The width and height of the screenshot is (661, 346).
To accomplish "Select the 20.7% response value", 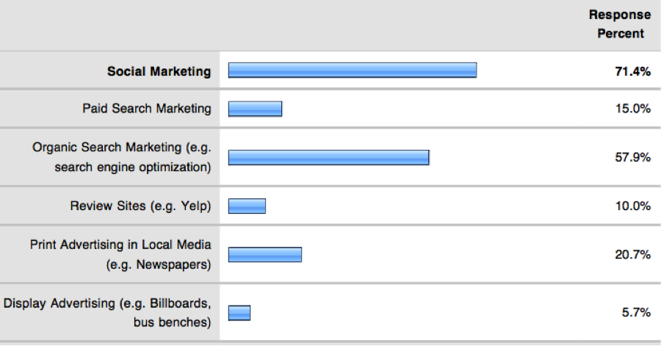I will point(632,255).
